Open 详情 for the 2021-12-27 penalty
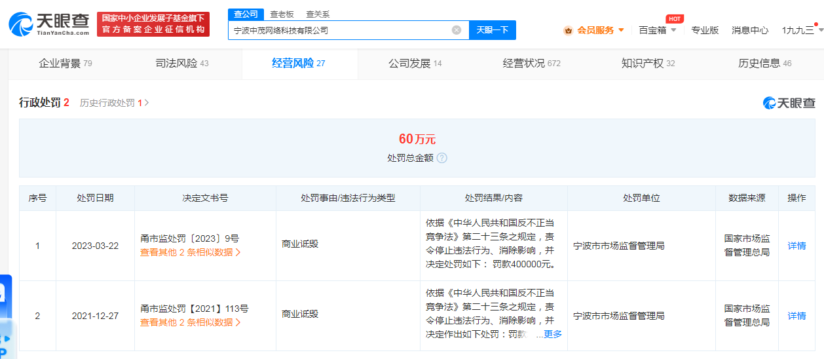The width and height of the screenshot is (824, 359). tap(796, 316)
